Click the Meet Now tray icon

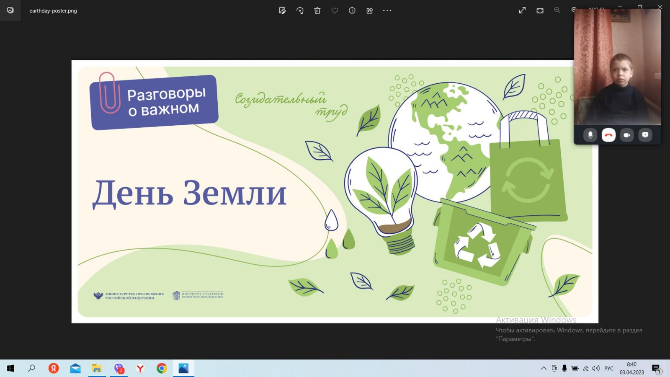tap(554, 368)
